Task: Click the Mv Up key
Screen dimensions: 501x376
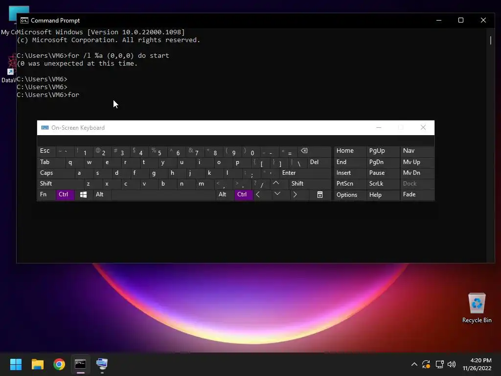Action: pyautogui.click(x=417, y=162)
